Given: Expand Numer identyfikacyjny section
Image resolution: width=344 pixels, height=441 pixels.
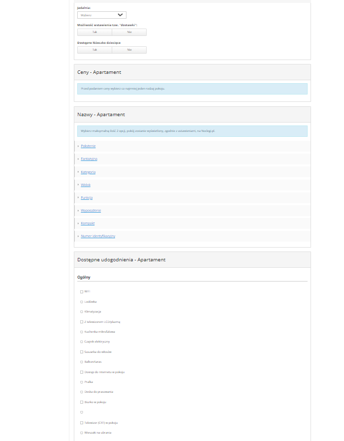Looking at the screenshot, I should click(x=98, y=236).
